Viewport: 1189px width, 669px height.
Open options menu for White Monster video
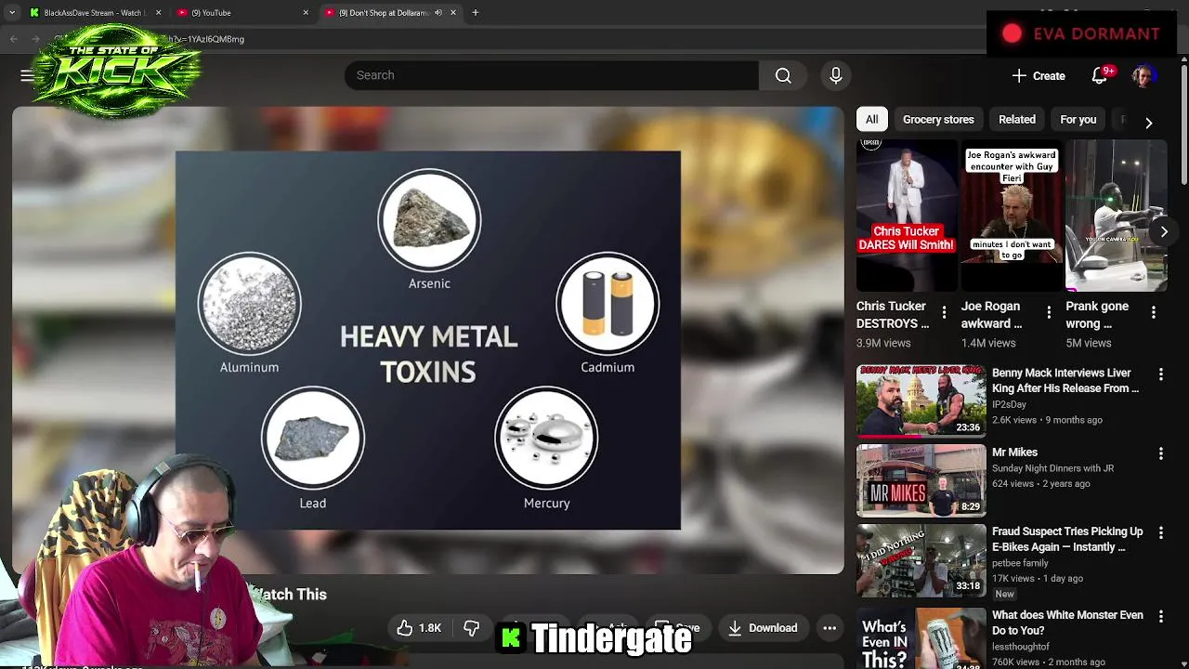(1160, 616)
